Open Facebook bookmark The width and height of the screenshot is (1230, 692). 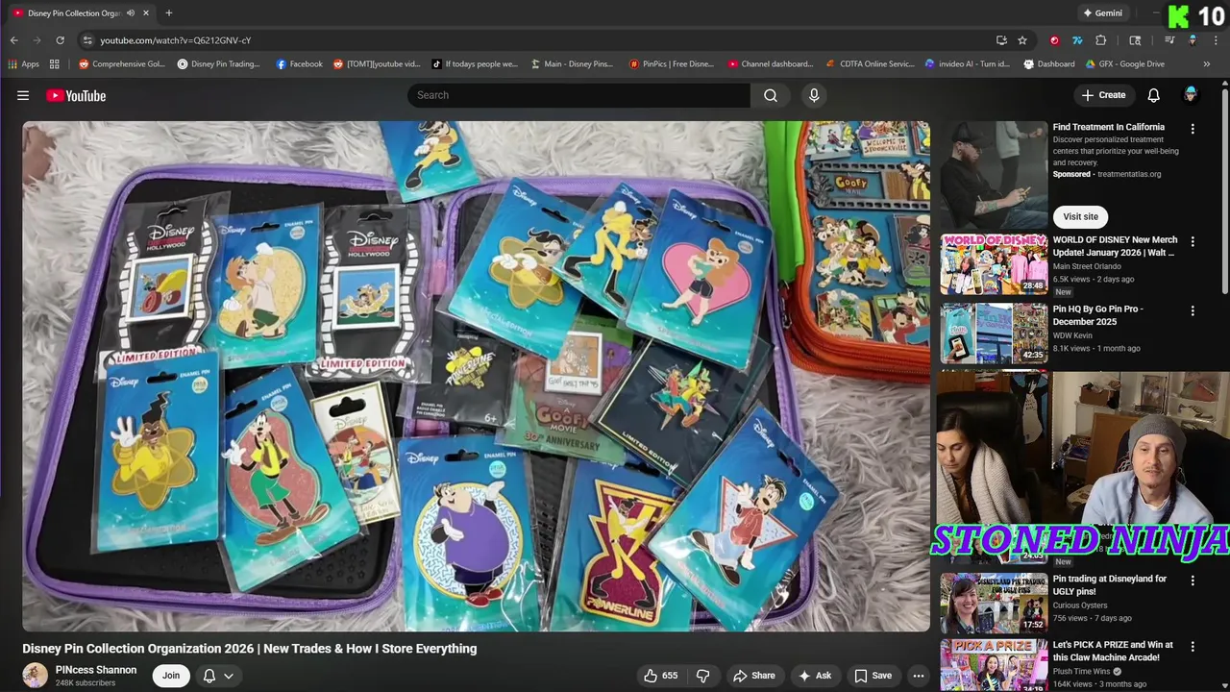[x=299, y=64]
